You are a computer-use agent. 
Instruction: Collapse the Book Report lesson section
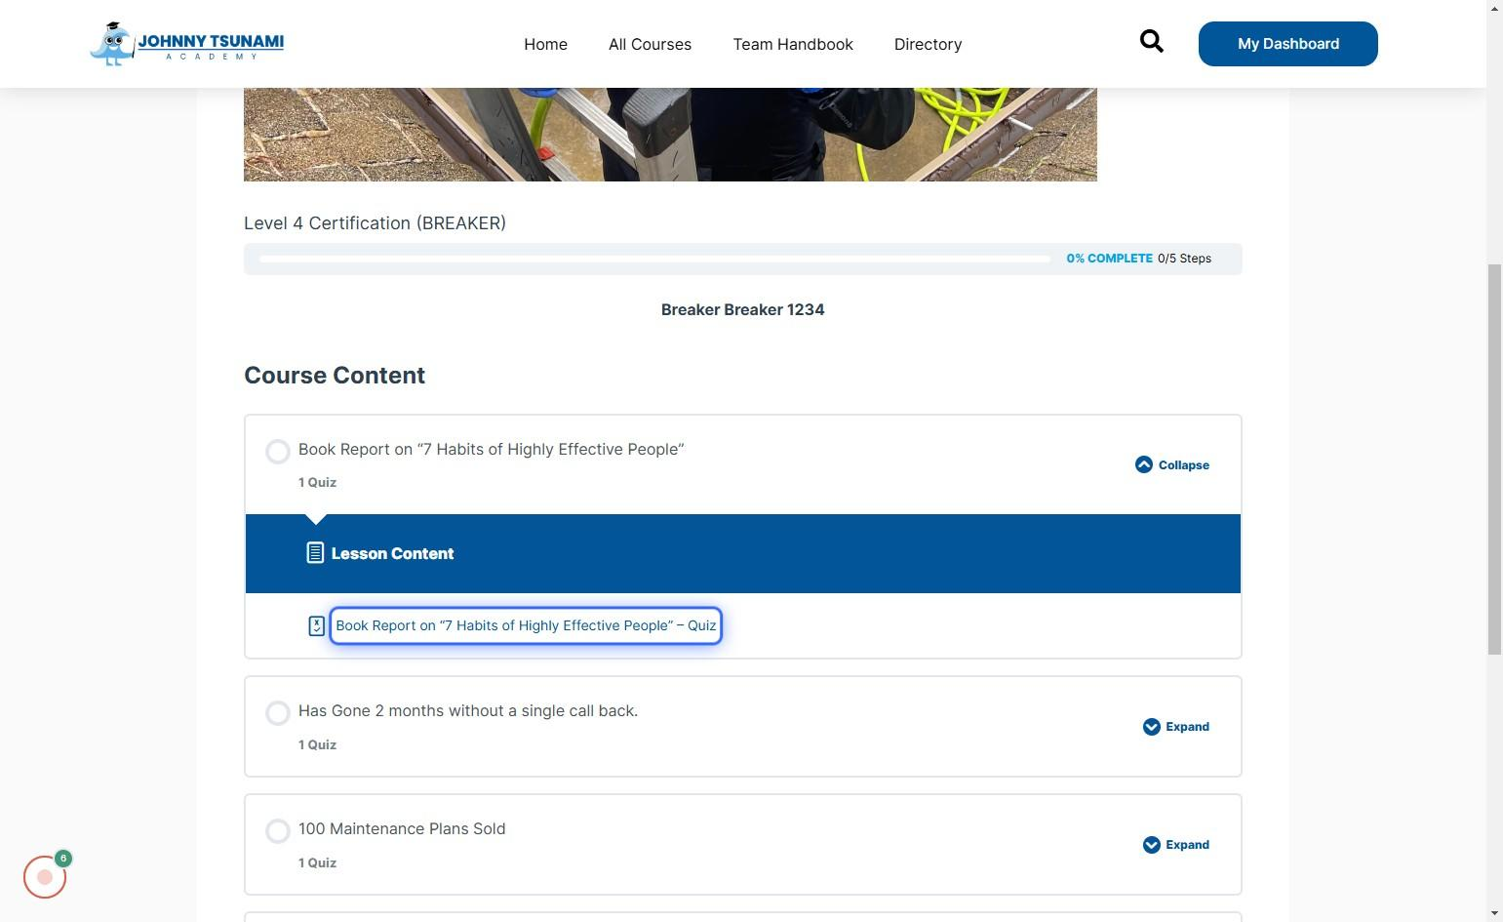tap(1183, 465)
